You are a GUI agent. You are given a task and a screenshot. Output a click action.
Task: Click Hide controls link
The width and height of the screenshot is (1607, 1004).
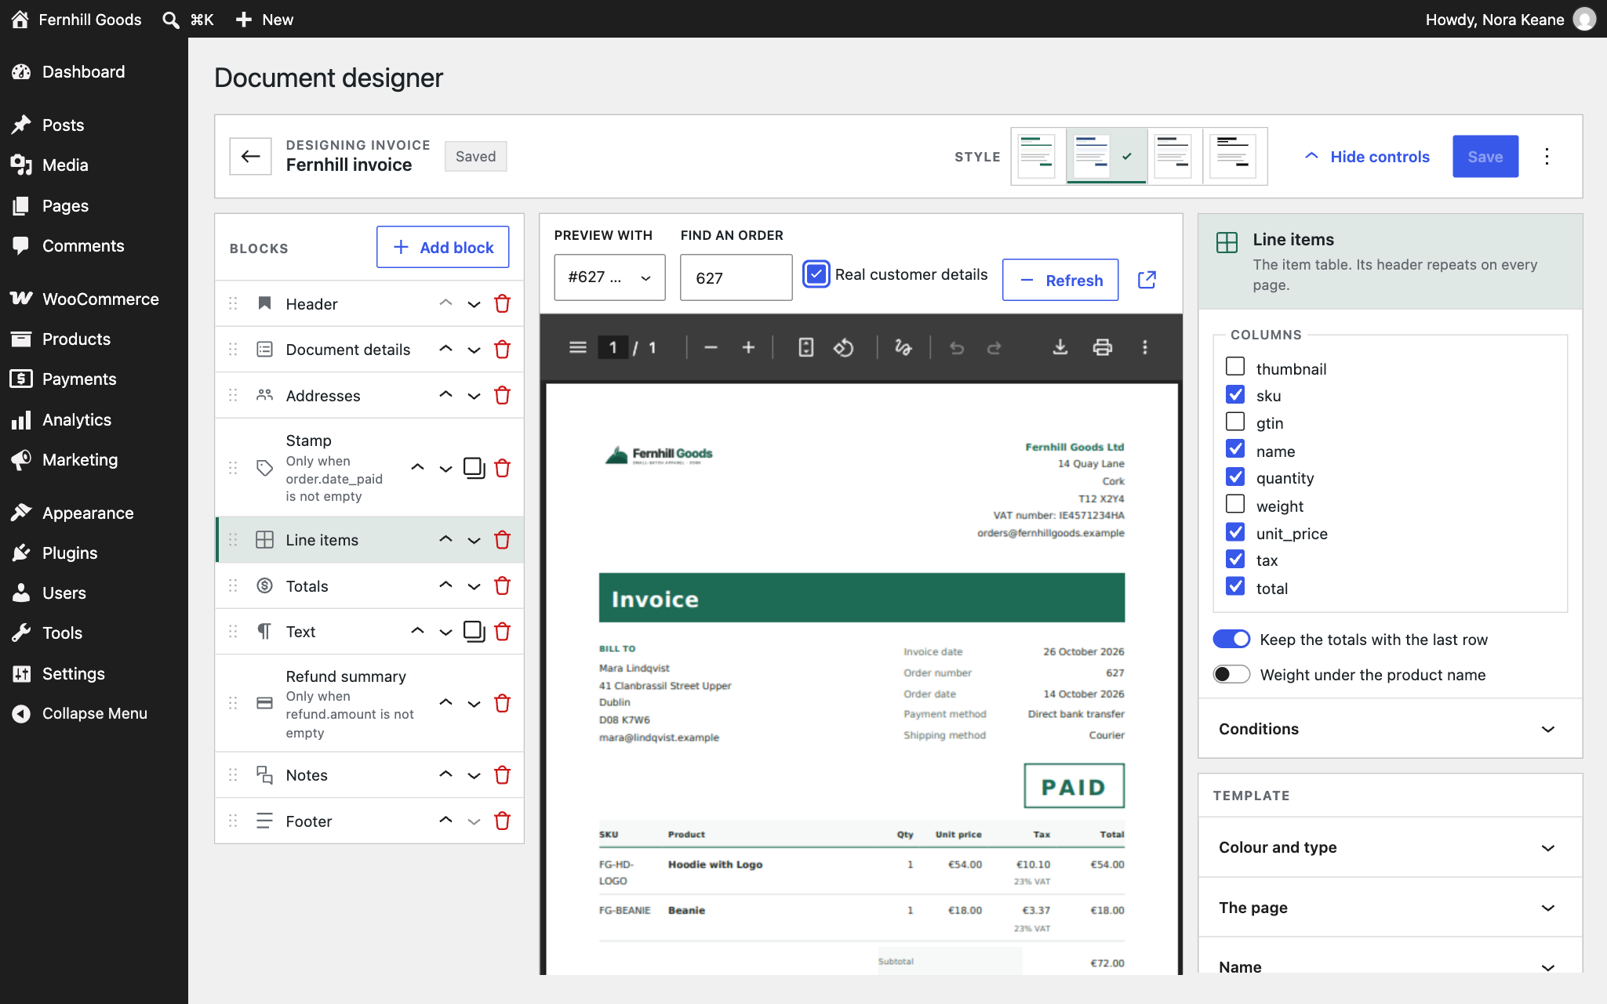tap(1366, 157)
